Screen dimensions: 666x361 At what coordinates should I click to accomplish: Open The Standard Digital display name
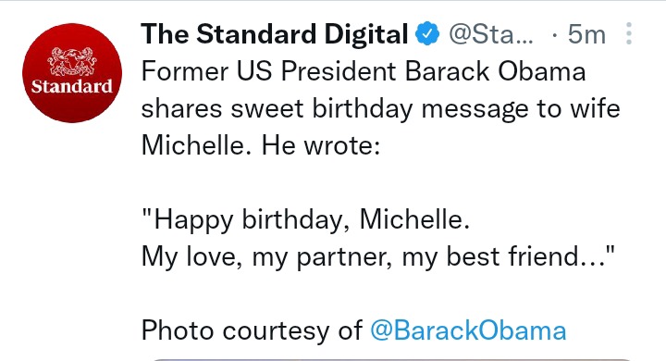point(275,34)
